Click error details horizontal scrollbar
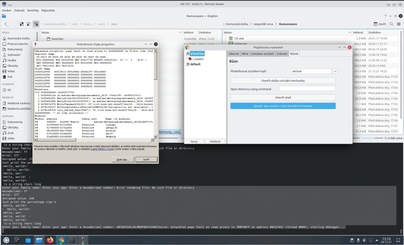The width and height of the screenshot is (404, 245). click(x=94, y=140)
